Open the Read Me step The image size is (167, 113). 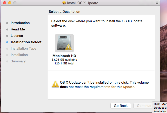(x=18, y=29)
